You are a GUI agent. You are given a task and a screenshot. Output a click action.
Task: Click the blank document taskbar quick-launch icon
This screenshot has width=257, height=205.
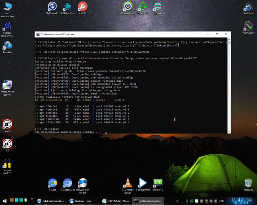[x=26, y=200]
